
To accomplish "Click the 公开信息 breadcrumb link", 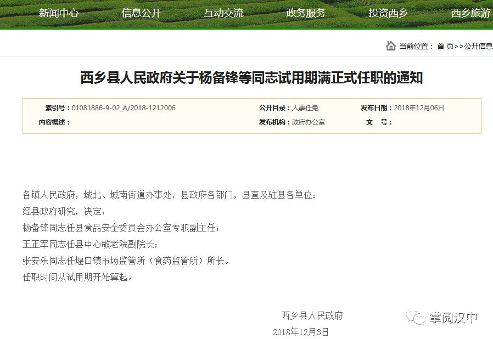I will tap(478, 47).
